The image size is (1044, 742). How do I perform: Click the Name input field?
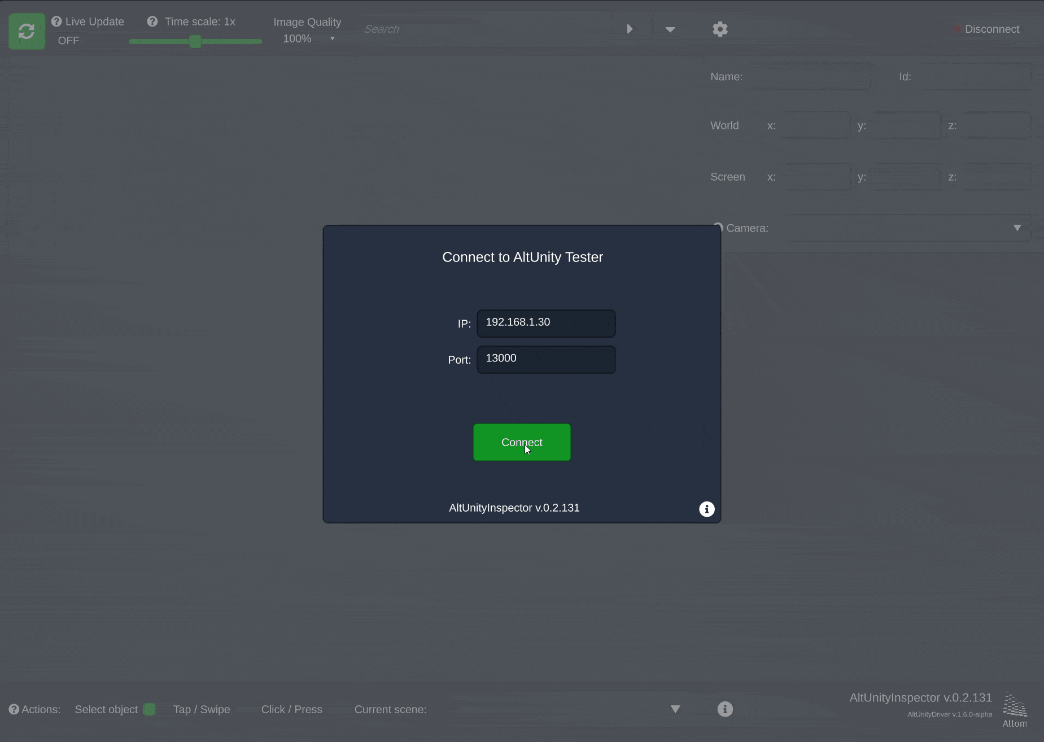click(x=810, y=77)
